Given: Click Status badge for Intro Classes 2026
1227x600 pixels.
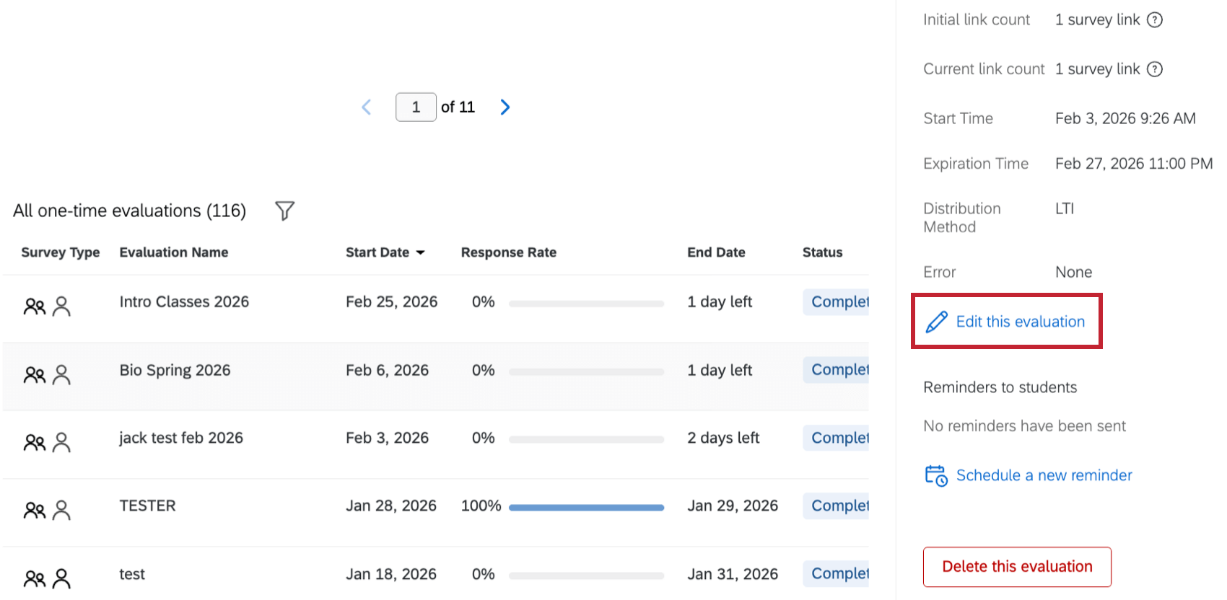Looking at the screenshot, I should coord(839,302).
